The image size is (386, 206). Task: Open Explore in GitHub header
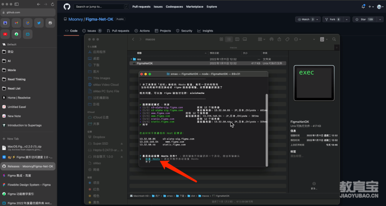tap(212, 7)
